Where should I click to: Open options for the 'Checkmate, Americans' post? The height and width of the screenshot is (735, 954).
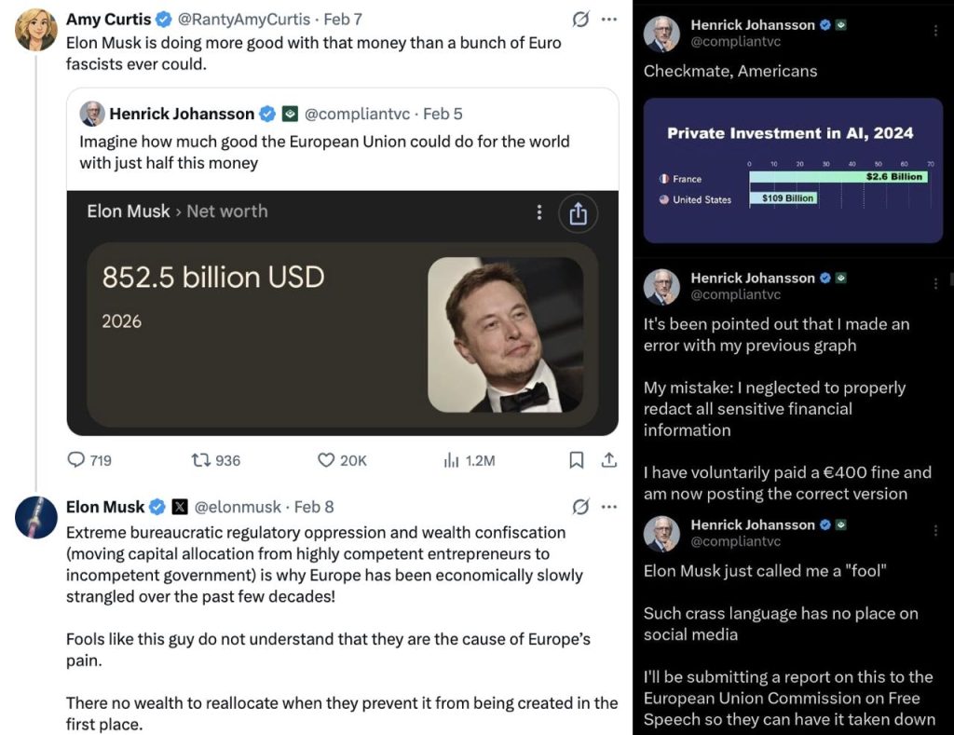pos(935,32)
